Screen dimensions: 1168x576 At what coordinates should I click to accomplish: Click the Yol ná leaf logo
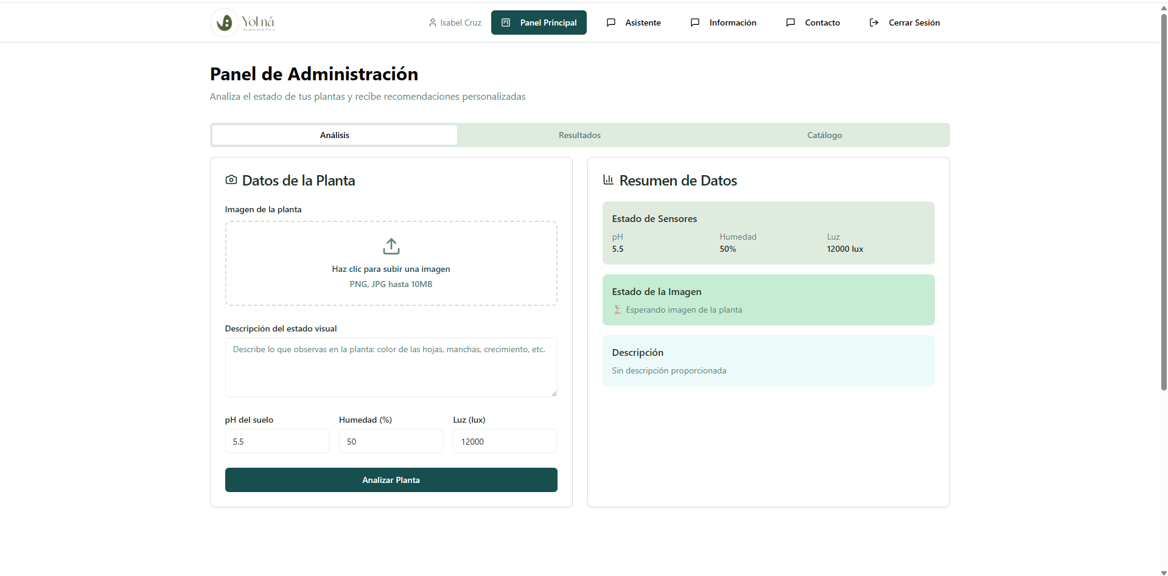pyautogui.click(x=225, y=23)
